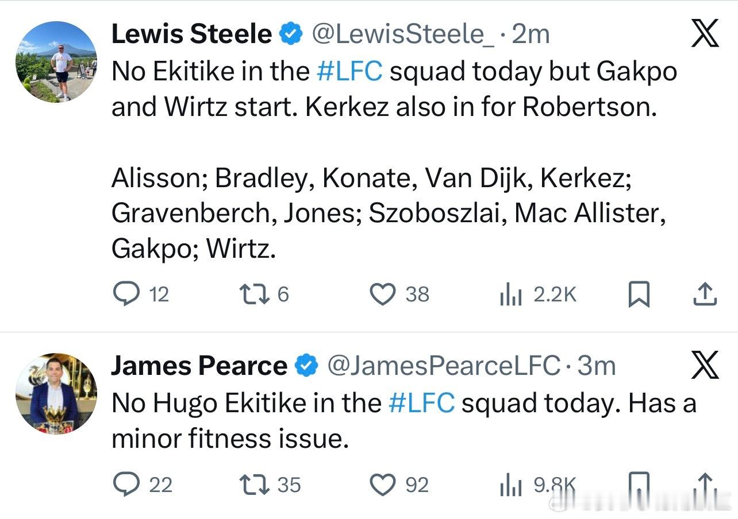View analytics on Lewis Steele's tweet

pyautogui.click(x=510, y=295)
